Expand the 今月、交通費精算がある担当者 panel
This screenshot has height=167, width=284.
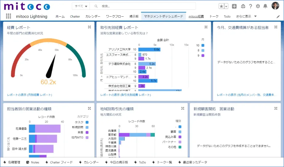tap(276, 27)
